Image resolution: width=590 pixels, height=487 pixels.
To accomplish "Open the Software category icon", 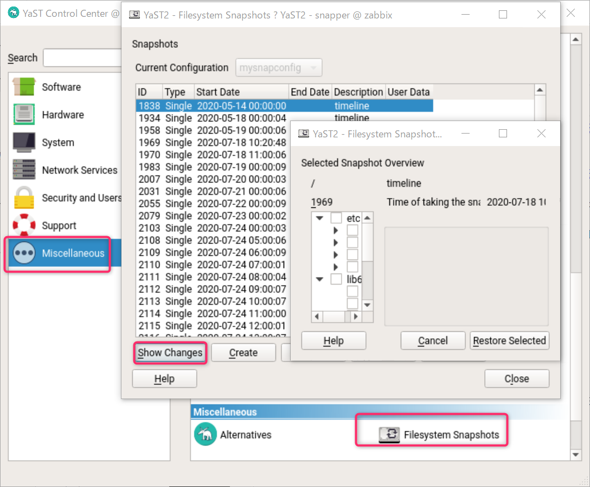I will (x=24, y=87).
